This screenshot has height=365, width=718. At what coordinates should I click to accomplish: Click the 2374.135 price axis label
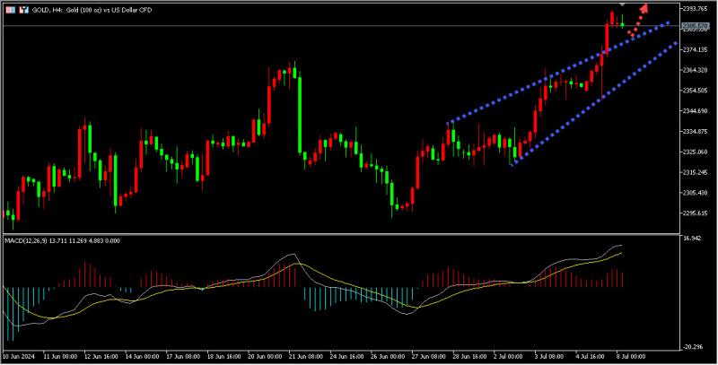[x=696, y=49]
